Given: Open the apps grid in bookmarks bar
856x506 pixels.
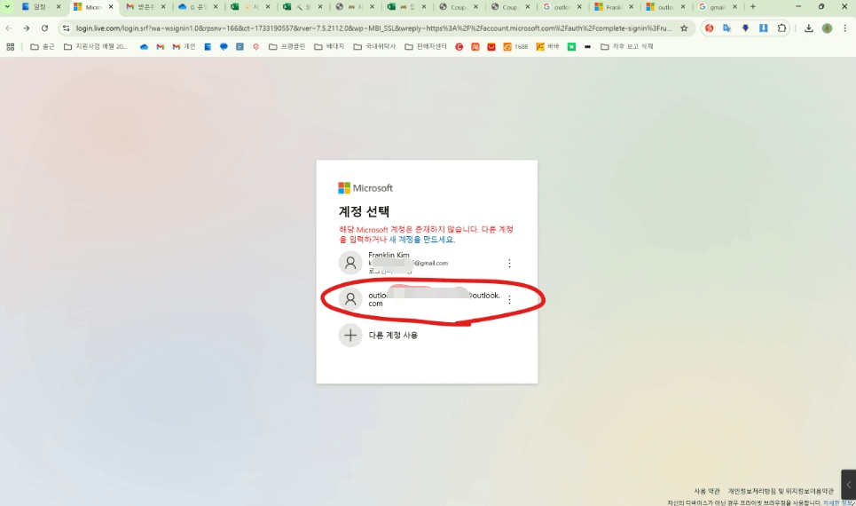Looking at the screenshot, I should tap(11, 47).
